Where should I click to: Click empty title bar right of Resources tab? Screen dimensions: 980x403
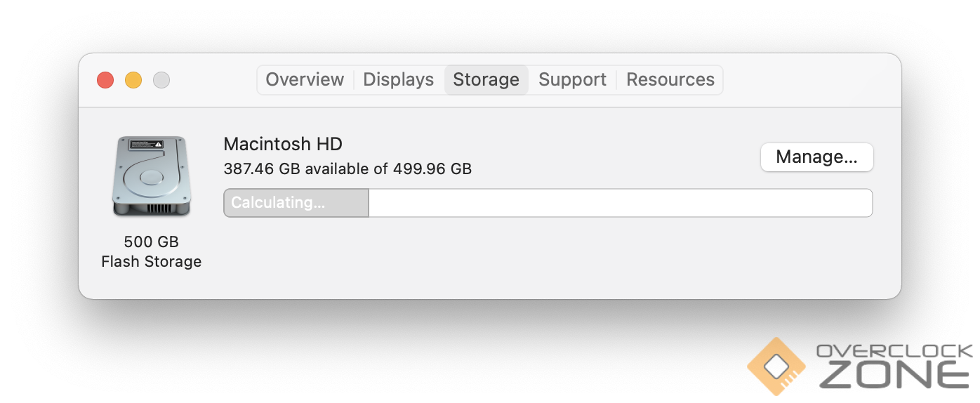click(807, 80)
